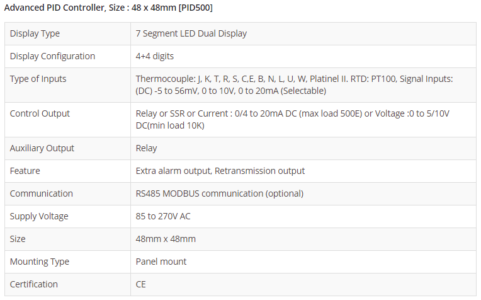Click the Mounting Type label
The height and width of the screenshot is (300, 481).
click(x=39, y=262)
